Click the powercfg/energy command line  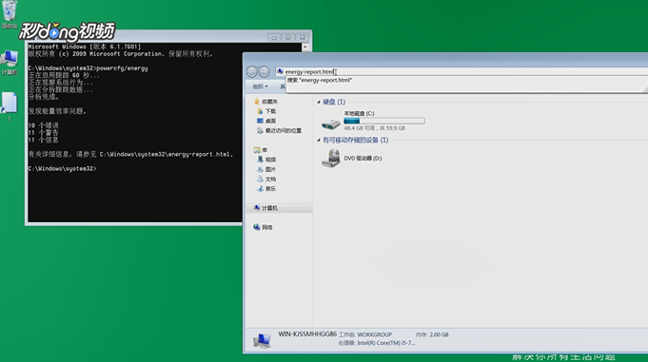[x=88, y=68]
